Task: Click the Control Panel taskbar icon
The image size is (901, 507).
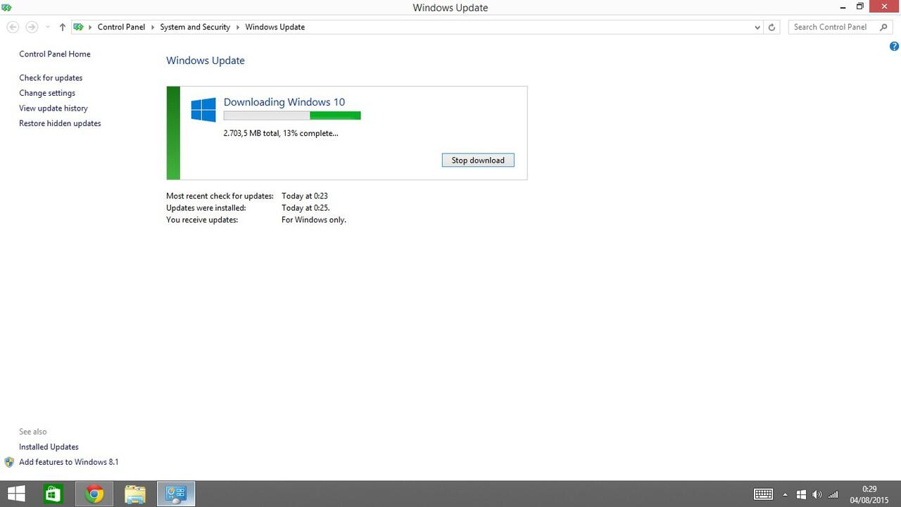Action: [175, 494]
